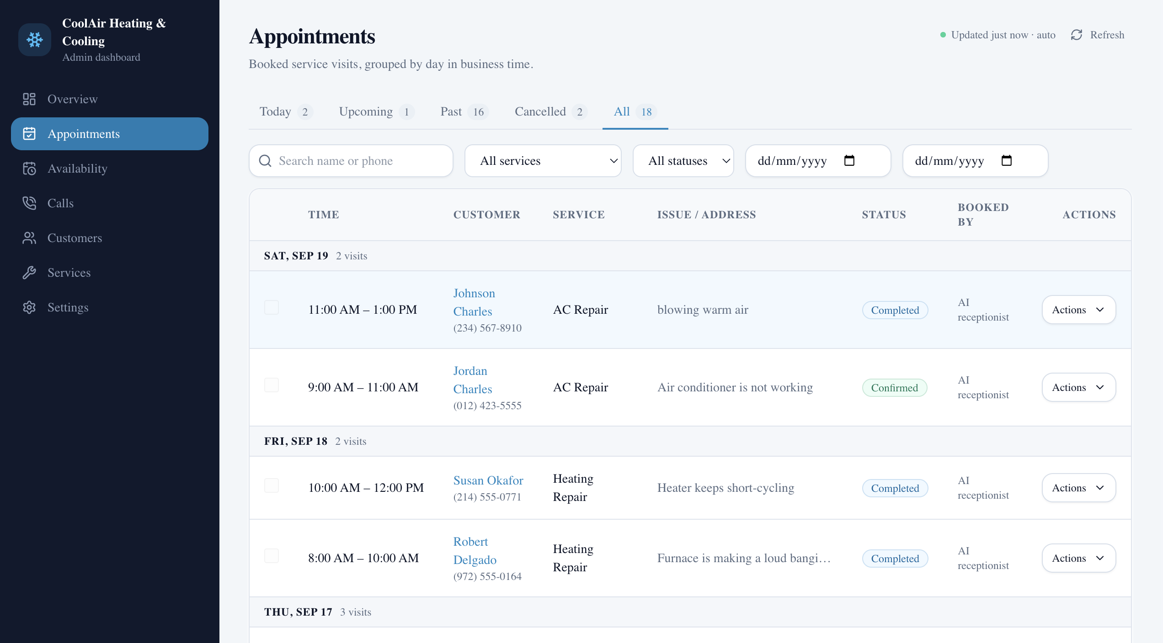Focus the Search name or phone field
This screenshot has height=643, width=1163.
pos(351,161)
